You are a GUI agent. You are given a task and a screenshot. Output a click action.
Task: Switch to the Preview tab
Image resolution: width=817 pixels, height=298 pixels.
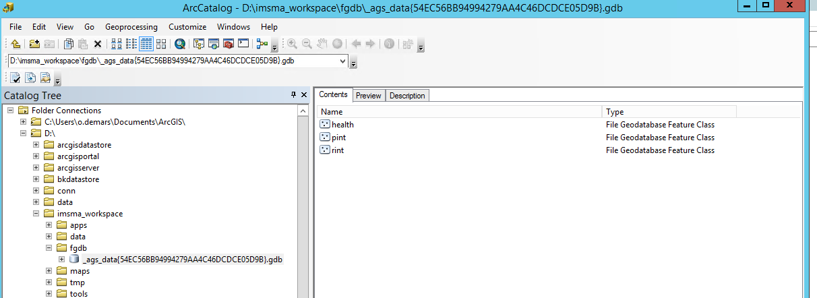369,96
